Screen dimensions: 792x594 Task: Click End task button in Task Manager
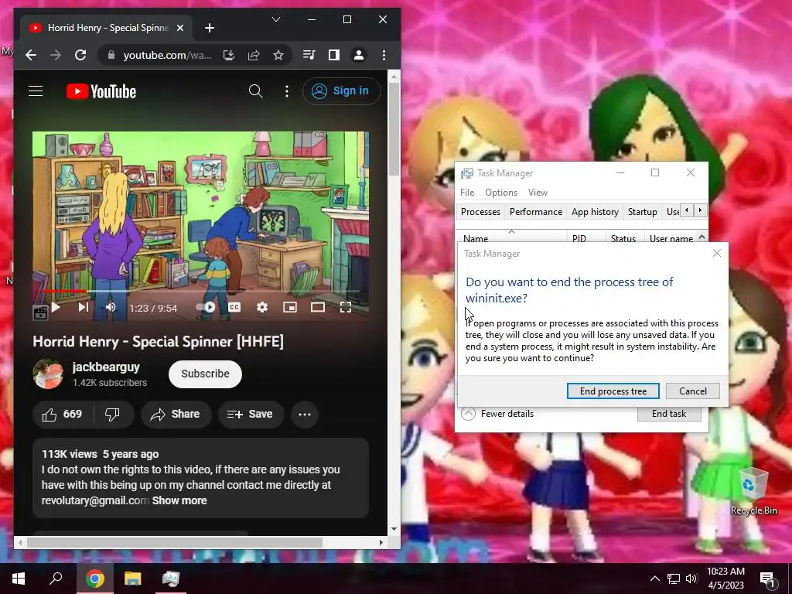click(669, 414)
